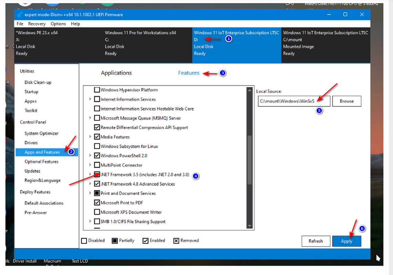Image resolution: width=393 pixels, height=275 pixels.
Task: Switch to the Features tab
Action: click(189, 73)
